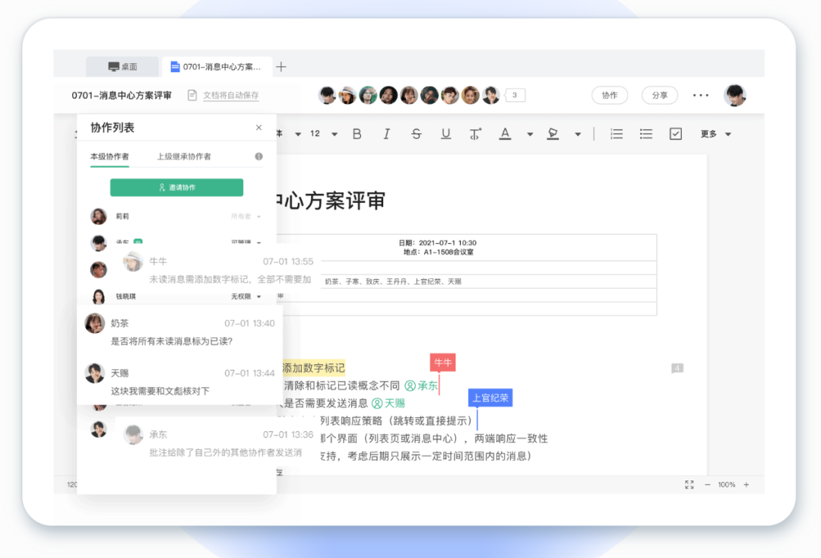Viewport: 821px width, 558px height.
Task: Click the comment count bubble at right margin
Action: click(x=677, y=368)
